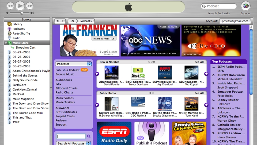This screenshot has height=145, width=257.
Task: Click the store sidebar search text field
Action: pyautogui.click(x=71, y=136)
